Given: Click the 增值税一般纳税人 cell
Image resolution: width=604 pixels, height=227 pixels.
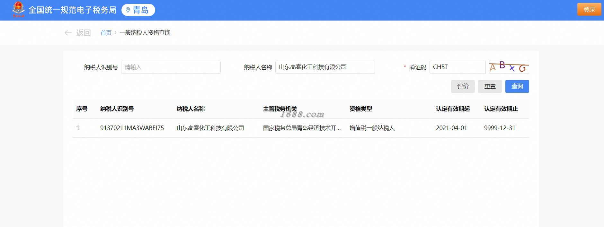Looking at the screenshot, I should 372,128.
